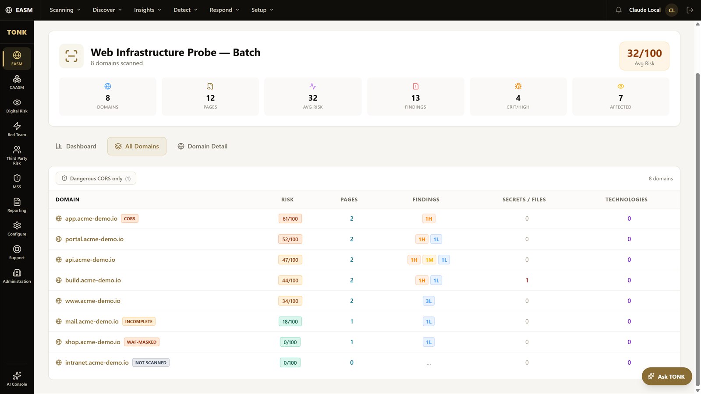Click the notifications bell icon
701x394 pixels.
coord(619,10)
